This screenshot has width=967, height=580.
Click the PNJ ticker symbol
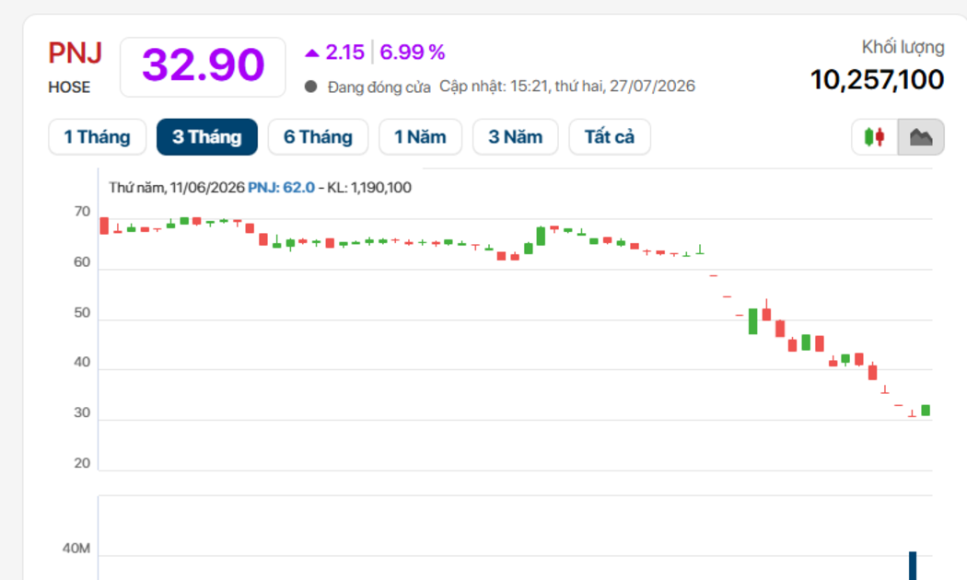coord(76,53)
